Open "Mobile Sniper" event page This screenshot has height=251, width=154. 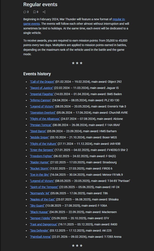tap(40, 138)
